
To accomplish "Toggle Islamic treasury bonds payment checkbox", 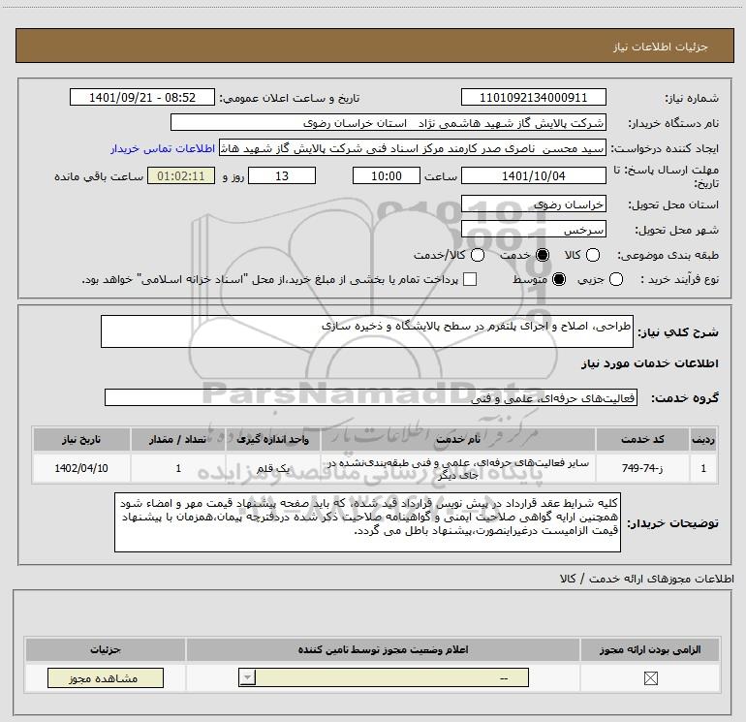I will coord(470,279).
